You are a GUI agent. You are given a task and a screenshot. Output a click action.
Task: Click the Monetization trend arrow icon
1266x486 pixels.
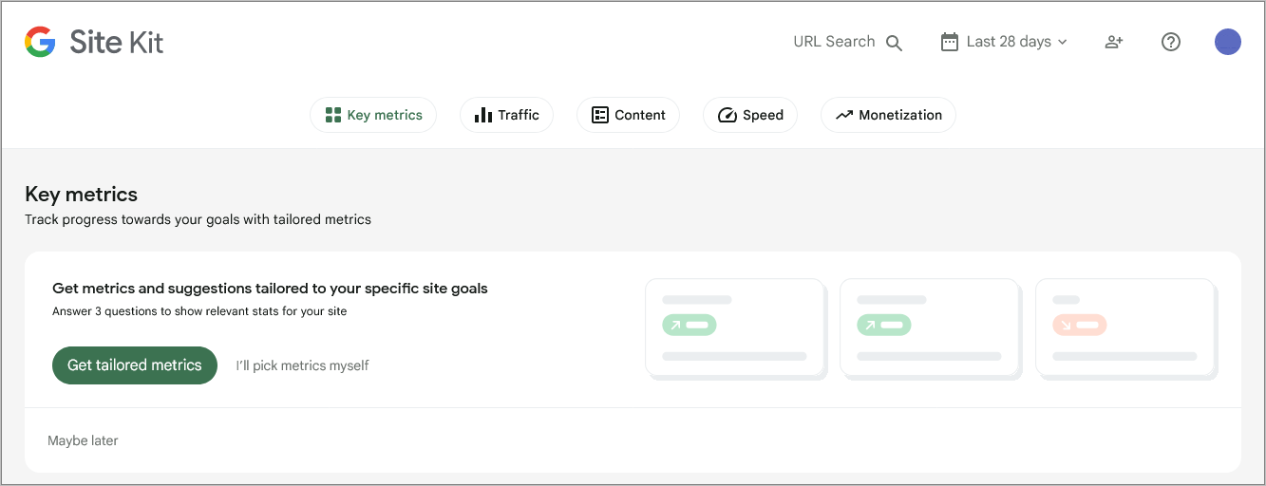[x=844, y=115]
